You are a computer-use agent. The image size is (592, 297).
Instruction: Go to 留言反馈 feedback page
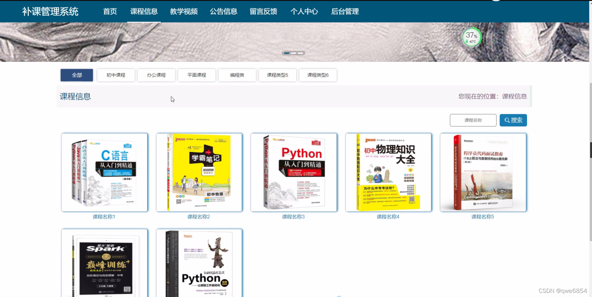263,11
